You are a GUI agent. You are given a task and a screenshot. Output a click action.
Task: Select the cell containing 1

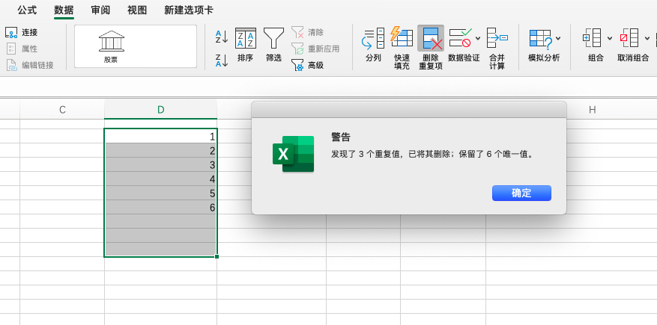pos(161,136)
